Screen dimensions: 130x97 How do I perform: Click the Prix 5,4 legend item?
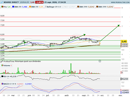click(6, 7)
